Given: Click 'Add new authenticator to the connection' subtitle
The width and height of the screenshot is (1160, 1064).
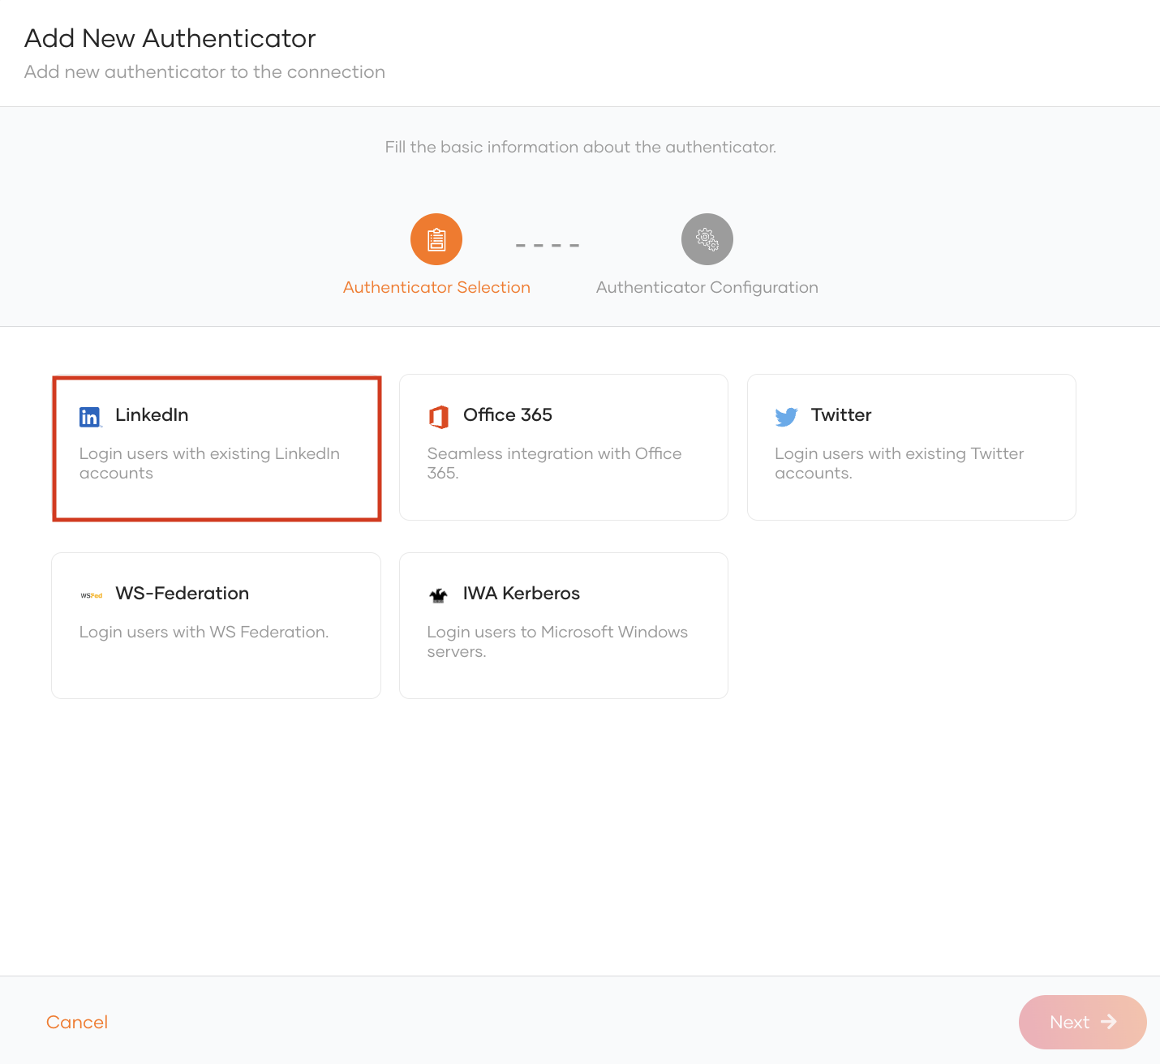Looking at the screenshot, I should 204,72.
